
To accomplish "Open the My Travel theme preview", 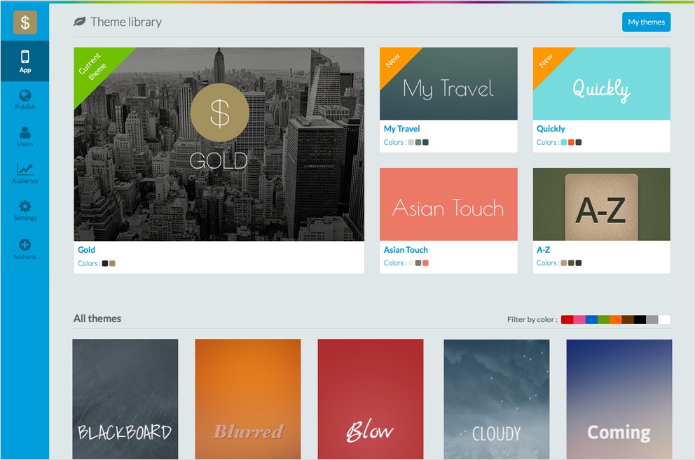I will click(x=448, y=84).
